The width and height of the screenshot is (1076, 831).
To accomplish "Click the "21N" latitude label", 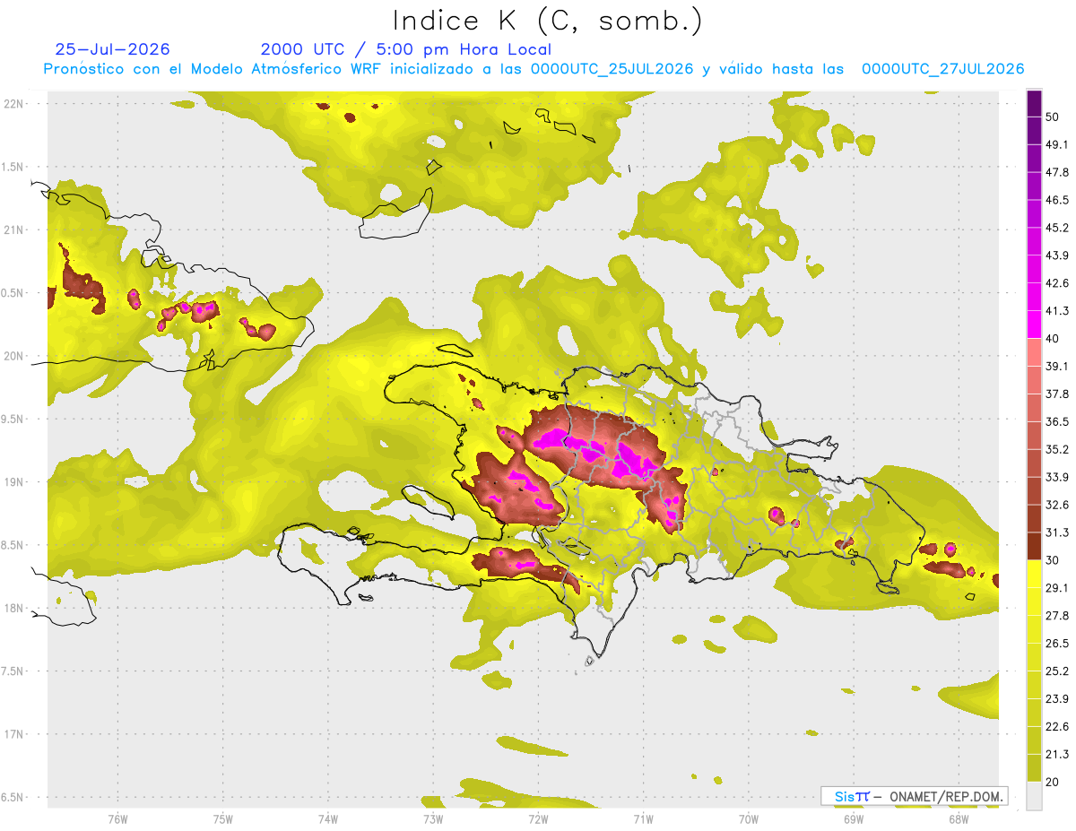I will point(13,229).
